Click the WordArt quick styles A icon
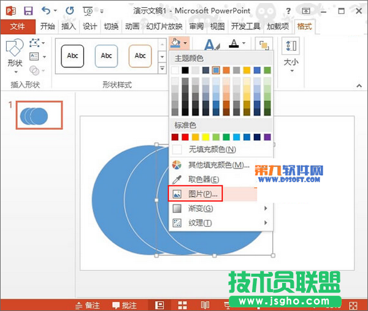 212,44
